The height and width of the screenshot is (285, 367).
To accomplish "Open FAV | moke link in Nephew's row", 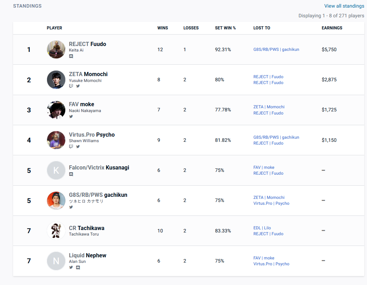I will click(264, 258).
